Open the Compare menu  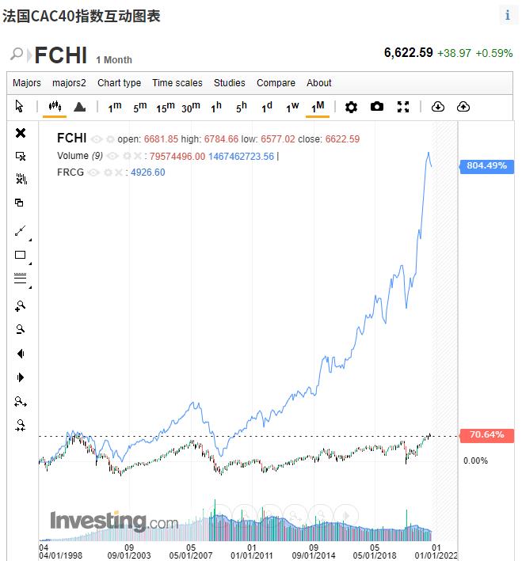coord(276,83)
